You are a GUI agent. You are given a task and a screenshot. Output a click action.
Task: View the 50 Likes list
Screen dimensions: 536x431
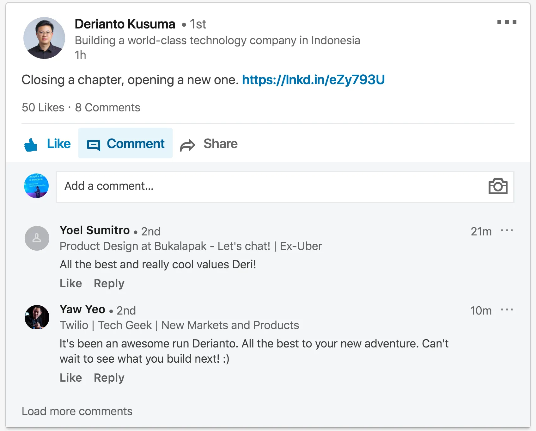pyautogui.click(x=43, y=108)
